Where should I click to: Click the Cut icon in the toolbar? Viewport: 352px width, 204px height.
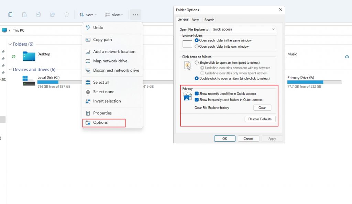pos(10,14)
